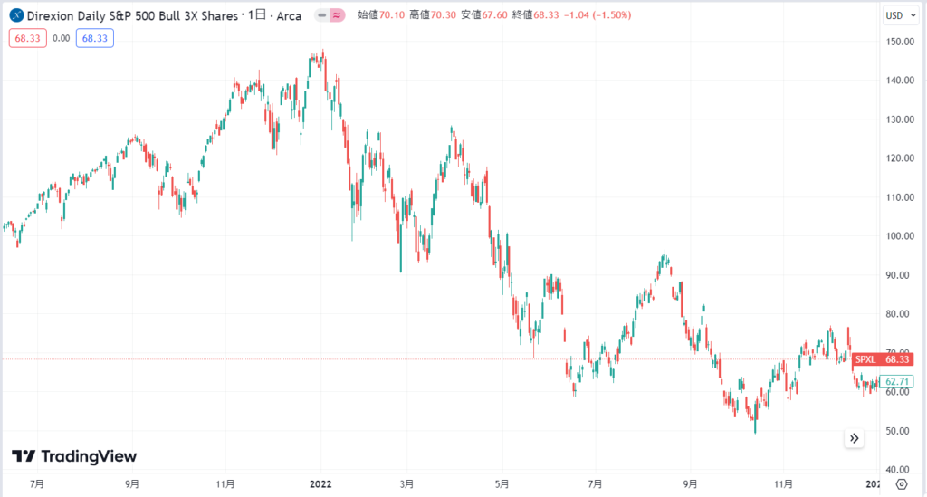927x497 pixels.
Task: Click the 1日 interval label
Action: (x=257, y=15)
